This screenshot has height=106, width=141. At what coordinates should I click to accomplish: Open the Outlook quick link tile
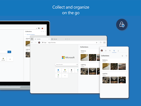click(58, 71)
